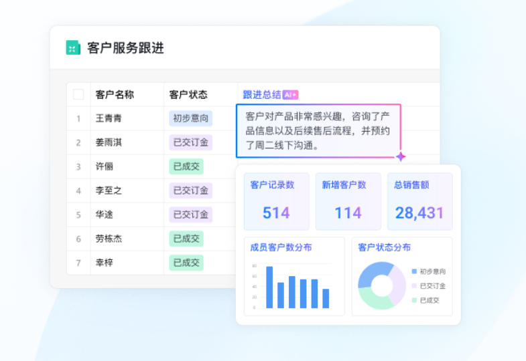Click the purple 已交订金 legend swatch
Image resolution: width=526 pixels, height=361 pixels.
[414, 285]
